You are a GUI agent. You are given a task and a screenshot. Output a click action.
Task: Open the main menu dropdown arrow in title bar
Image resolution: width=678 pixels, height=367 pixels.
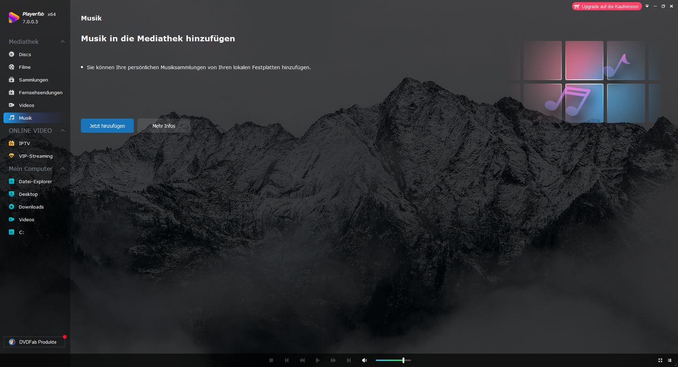647,7
